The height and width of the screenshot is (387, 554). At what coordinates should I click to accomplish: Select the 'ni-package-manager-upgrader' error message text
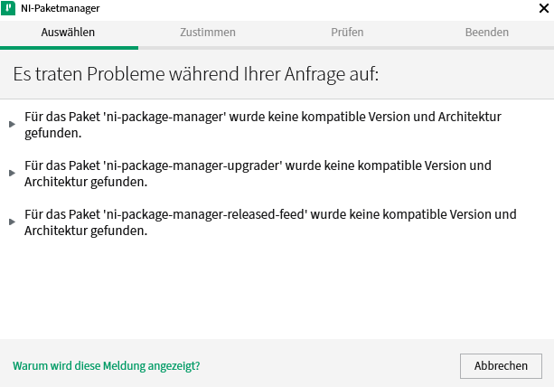(258, 174)
